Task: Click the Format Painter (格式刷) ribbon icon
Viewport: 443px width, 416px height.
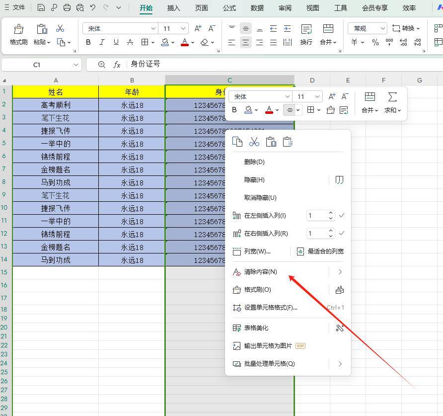Action: 19,34
